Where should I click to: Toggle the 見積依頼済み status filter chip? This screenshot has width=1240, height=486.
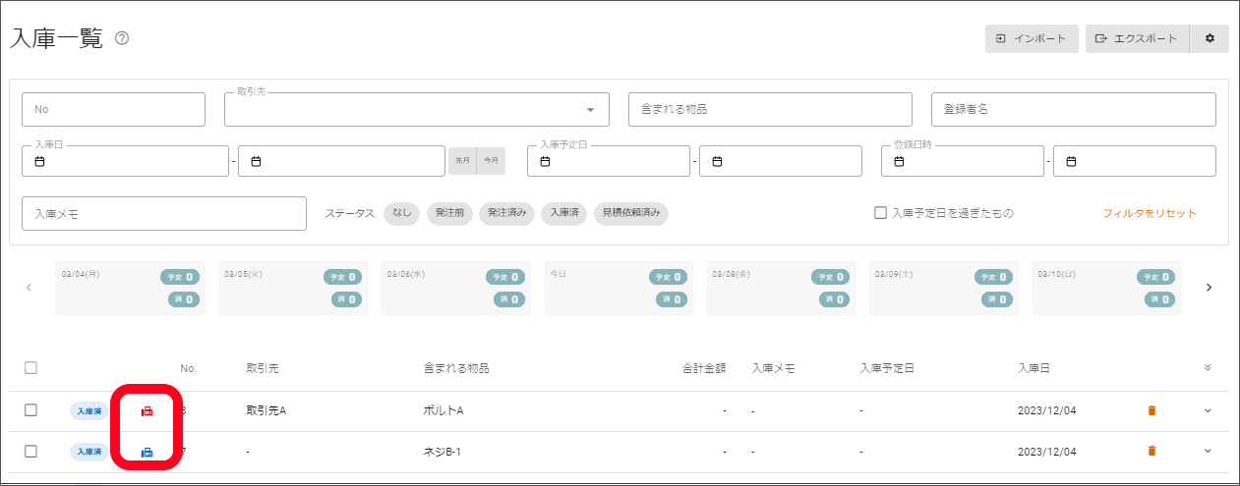click(631, 213)
